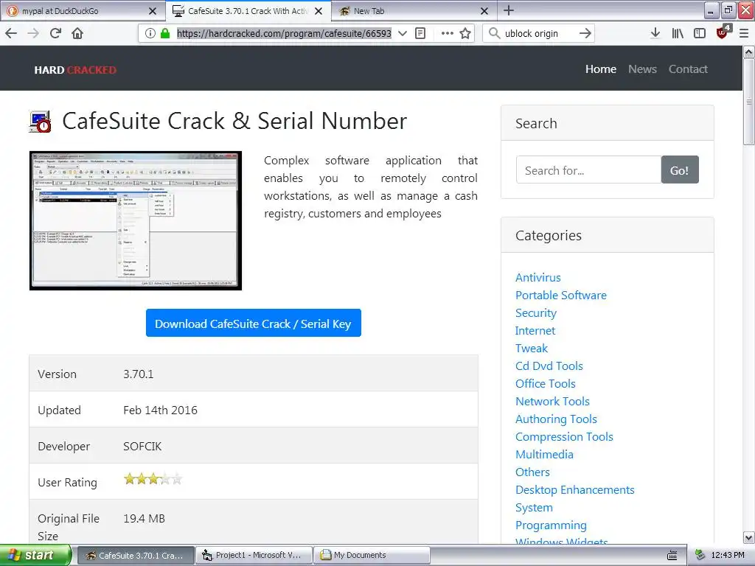Click the green secure padlock icon

click(165, 33)
